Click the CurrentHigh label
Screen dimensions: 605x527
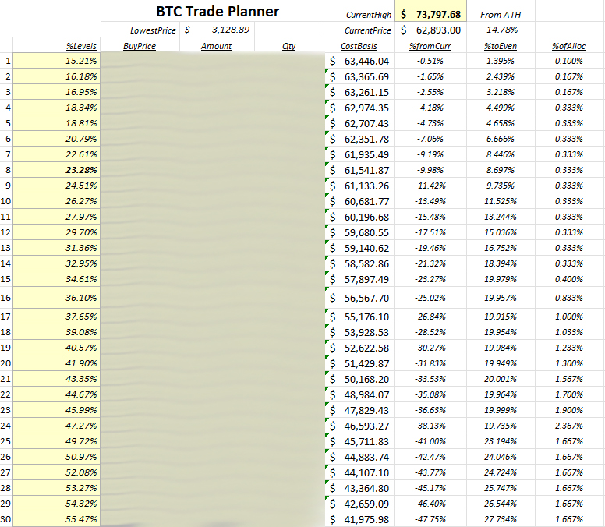[x=369, y=15]
